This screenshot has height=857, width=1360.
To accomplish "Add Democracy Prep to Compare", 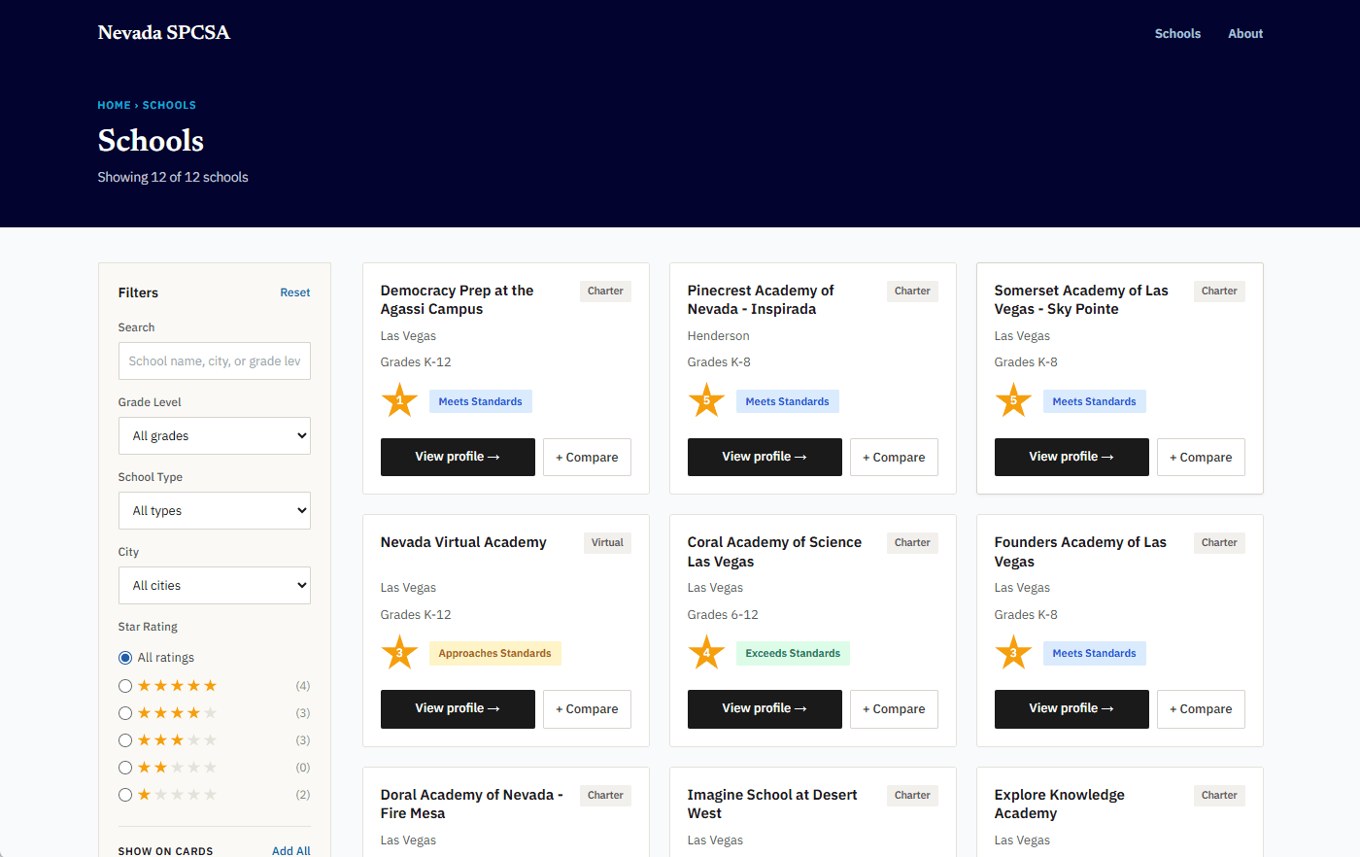I will coord(587,457).
